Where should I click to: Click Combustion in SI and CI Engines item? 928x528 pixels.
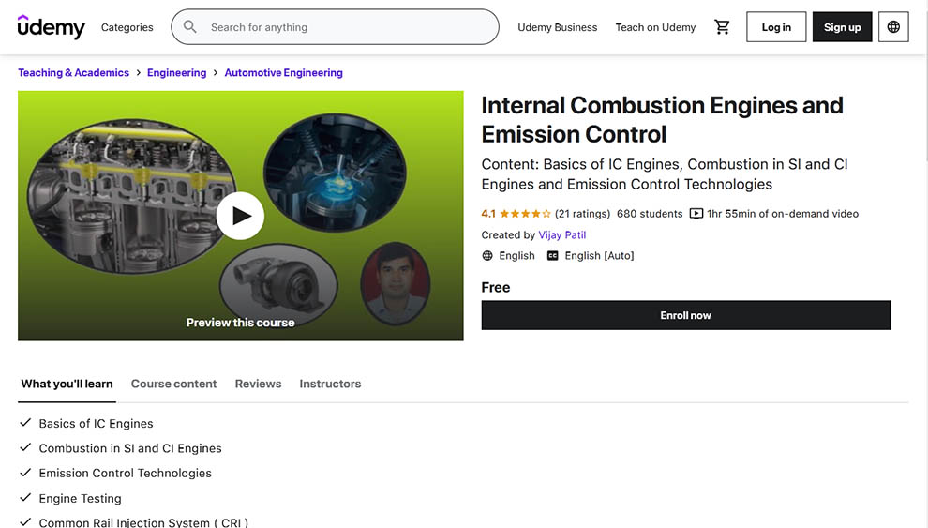130,448
